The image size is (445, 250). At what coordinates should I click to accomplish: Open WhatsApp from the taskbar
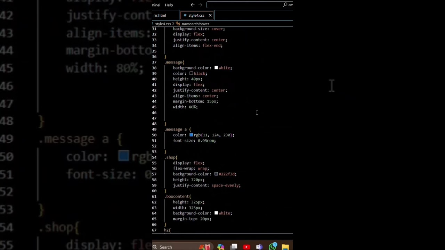pos(273,247)
